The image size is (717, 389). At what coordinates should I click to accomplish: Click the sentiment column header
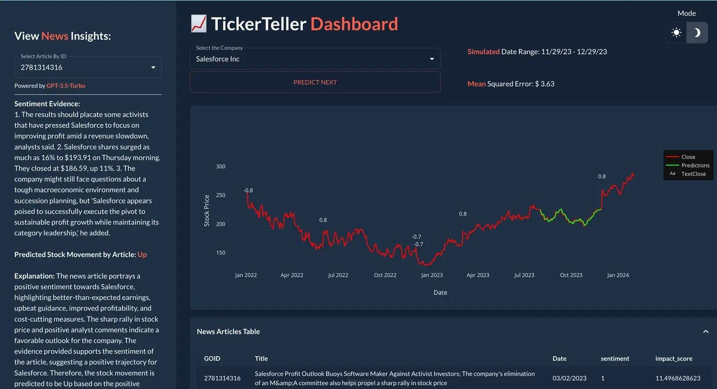click(x=615, y=358)
